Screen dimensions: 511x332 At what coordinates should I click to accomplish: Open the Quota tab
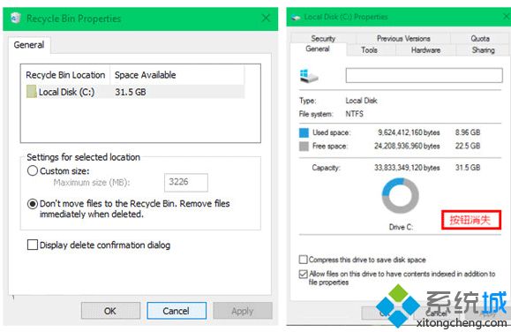(480, 39)
